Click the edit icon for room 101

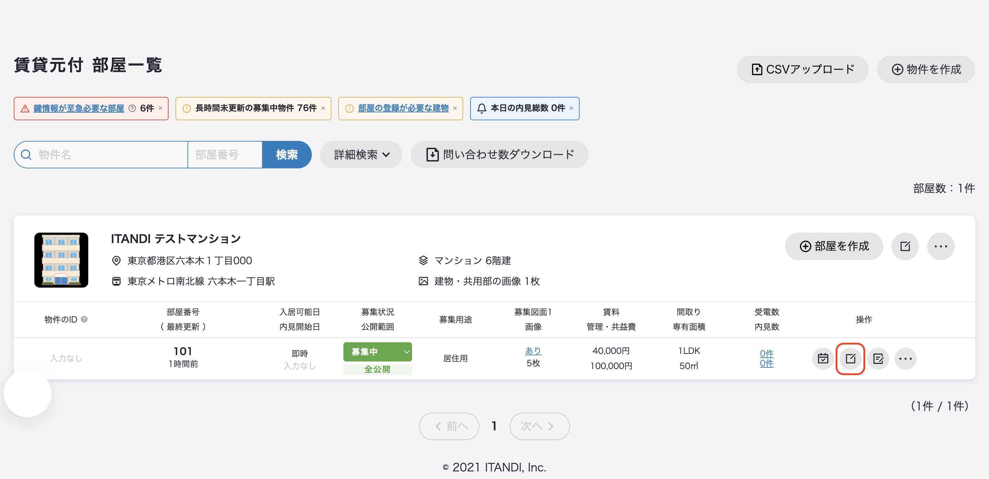[x=850, y=358]
